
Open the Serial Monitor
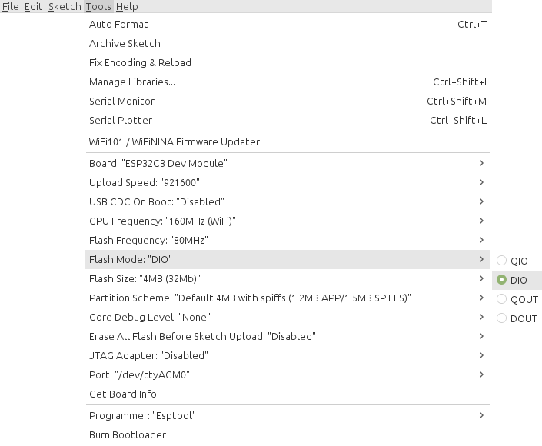point(288,101)
